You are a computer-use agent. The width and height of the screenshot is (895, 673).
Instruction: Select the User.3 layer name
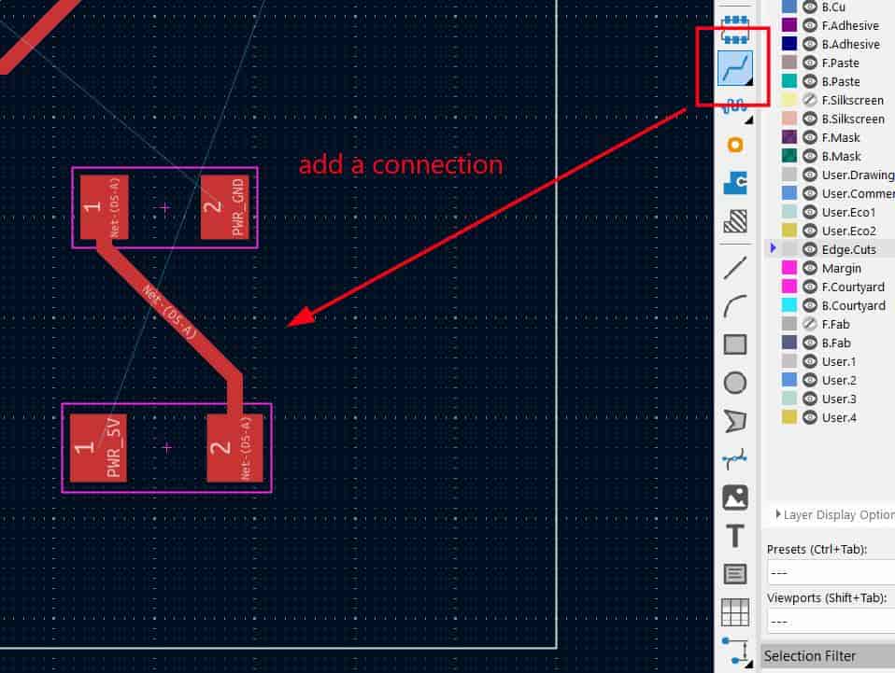click(x=839, y=399)
